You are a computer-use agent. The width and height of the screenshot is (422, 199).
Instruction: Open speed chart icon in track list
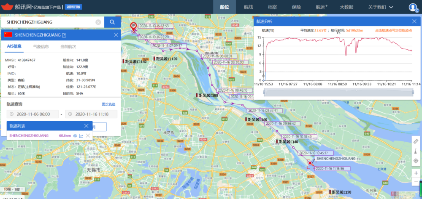(x=81, y=135)
